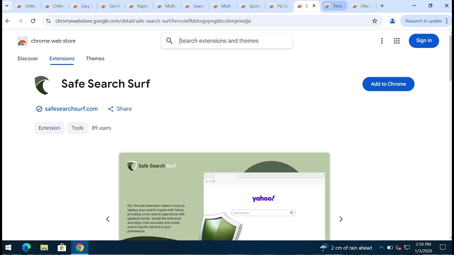Go back to previous page
454x255 pixels.
(8, 21)
